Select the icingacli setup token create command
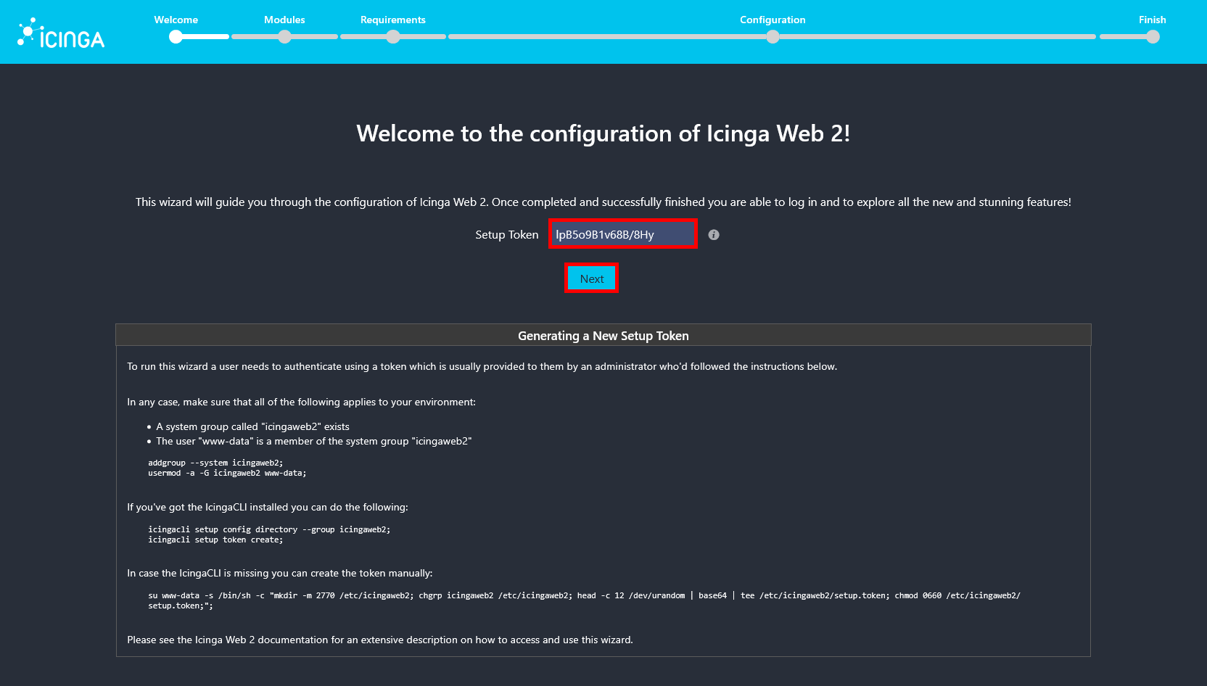 point(215,540)
